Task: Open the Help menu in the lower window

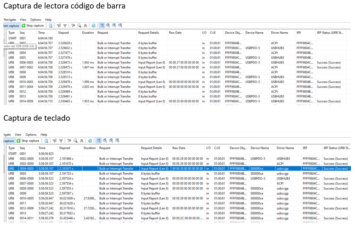Action: (x=44, y=135)
